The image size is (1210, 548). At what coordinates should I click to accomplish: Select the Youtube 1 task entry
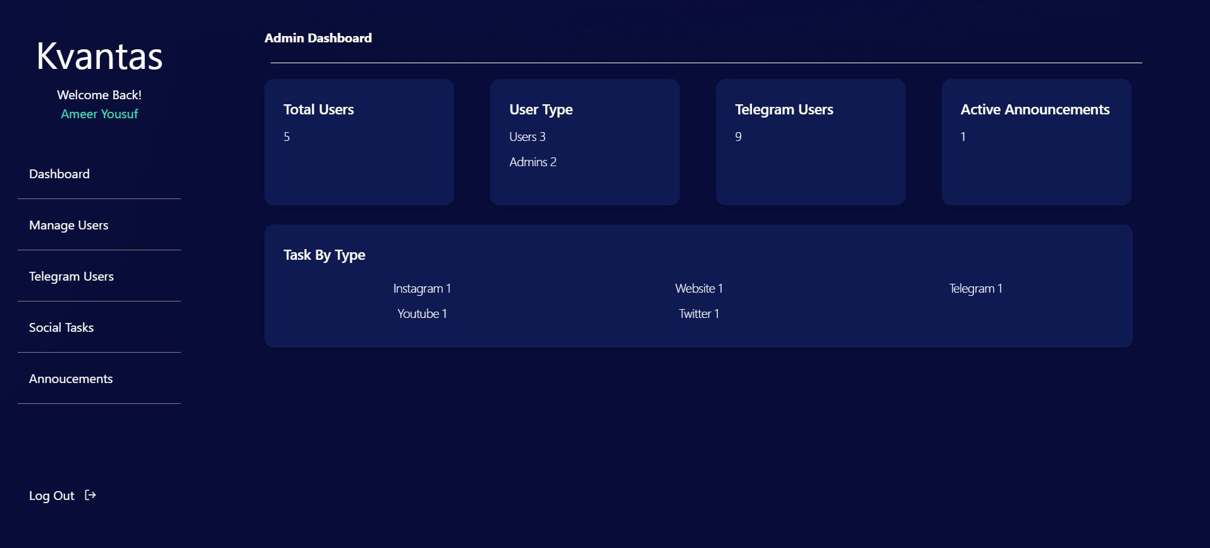coord(422,314)
